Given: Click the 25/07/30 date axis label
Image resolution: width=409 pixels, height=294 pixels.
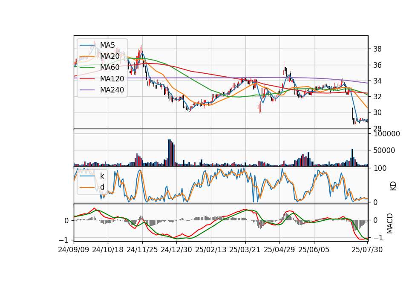Looking at the screenshot, I should tap(367, 250).
